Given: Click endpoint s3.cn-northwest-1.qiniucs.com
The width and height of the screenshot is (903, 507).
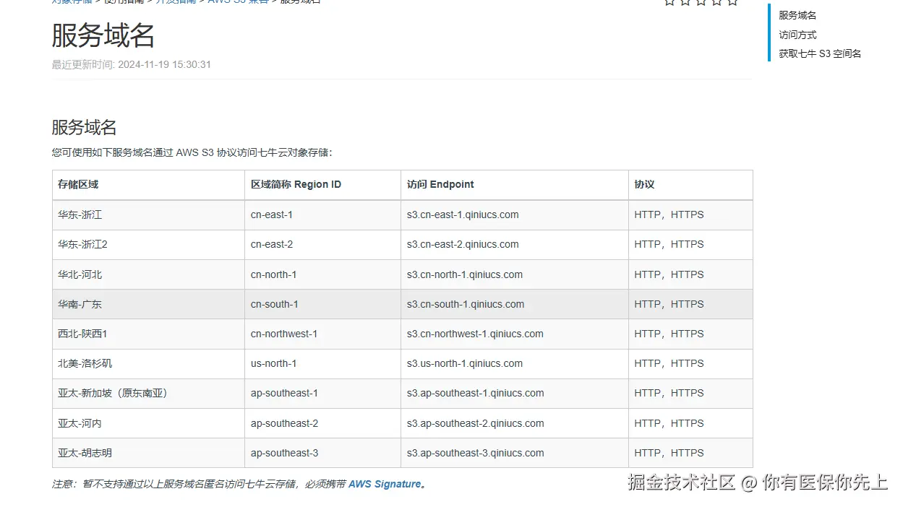Looking at the screenshot, I should (x=475, y=334).
